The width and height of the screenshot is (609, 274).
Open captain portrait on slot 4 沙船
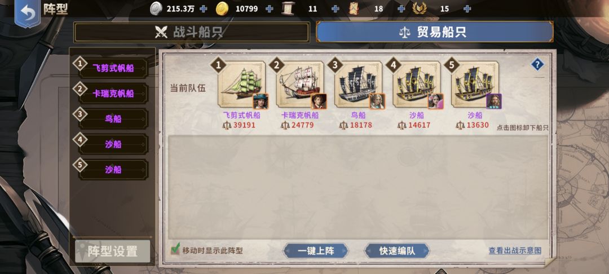tap(435, 101)
